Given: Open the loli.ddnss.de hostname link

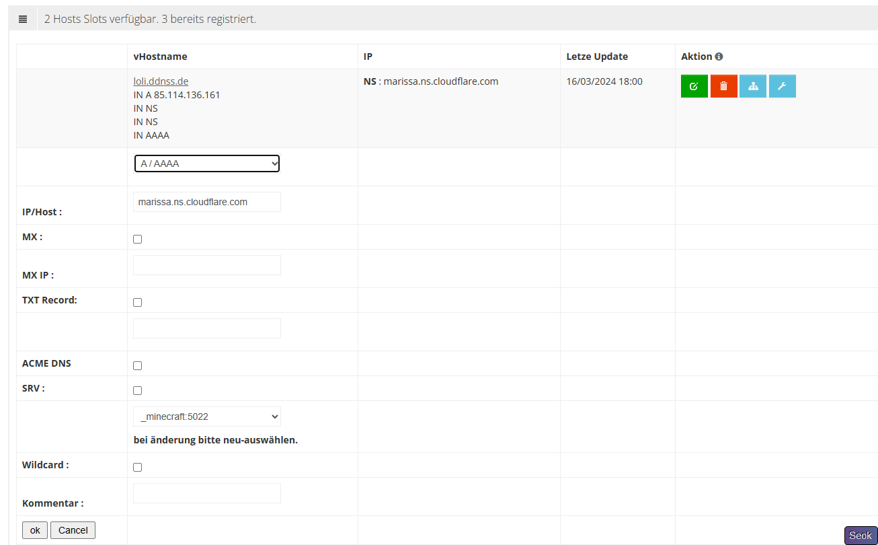Looking at the screenshot, I should click(161, 81).
